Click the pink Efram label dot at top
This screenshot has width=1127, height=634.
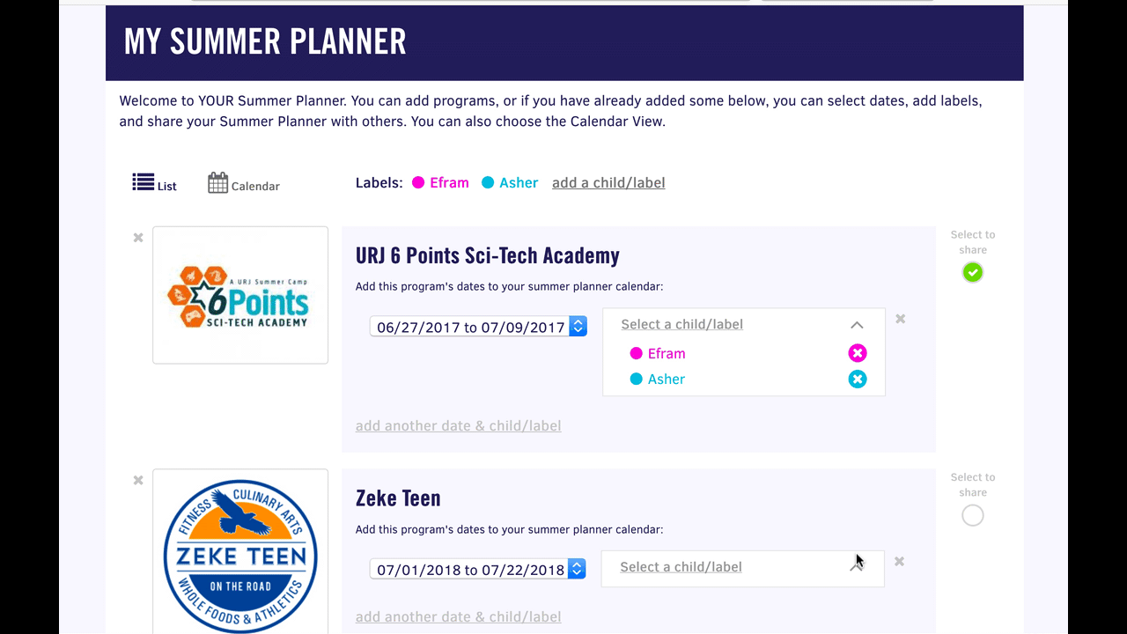click(x=418, y=183)
